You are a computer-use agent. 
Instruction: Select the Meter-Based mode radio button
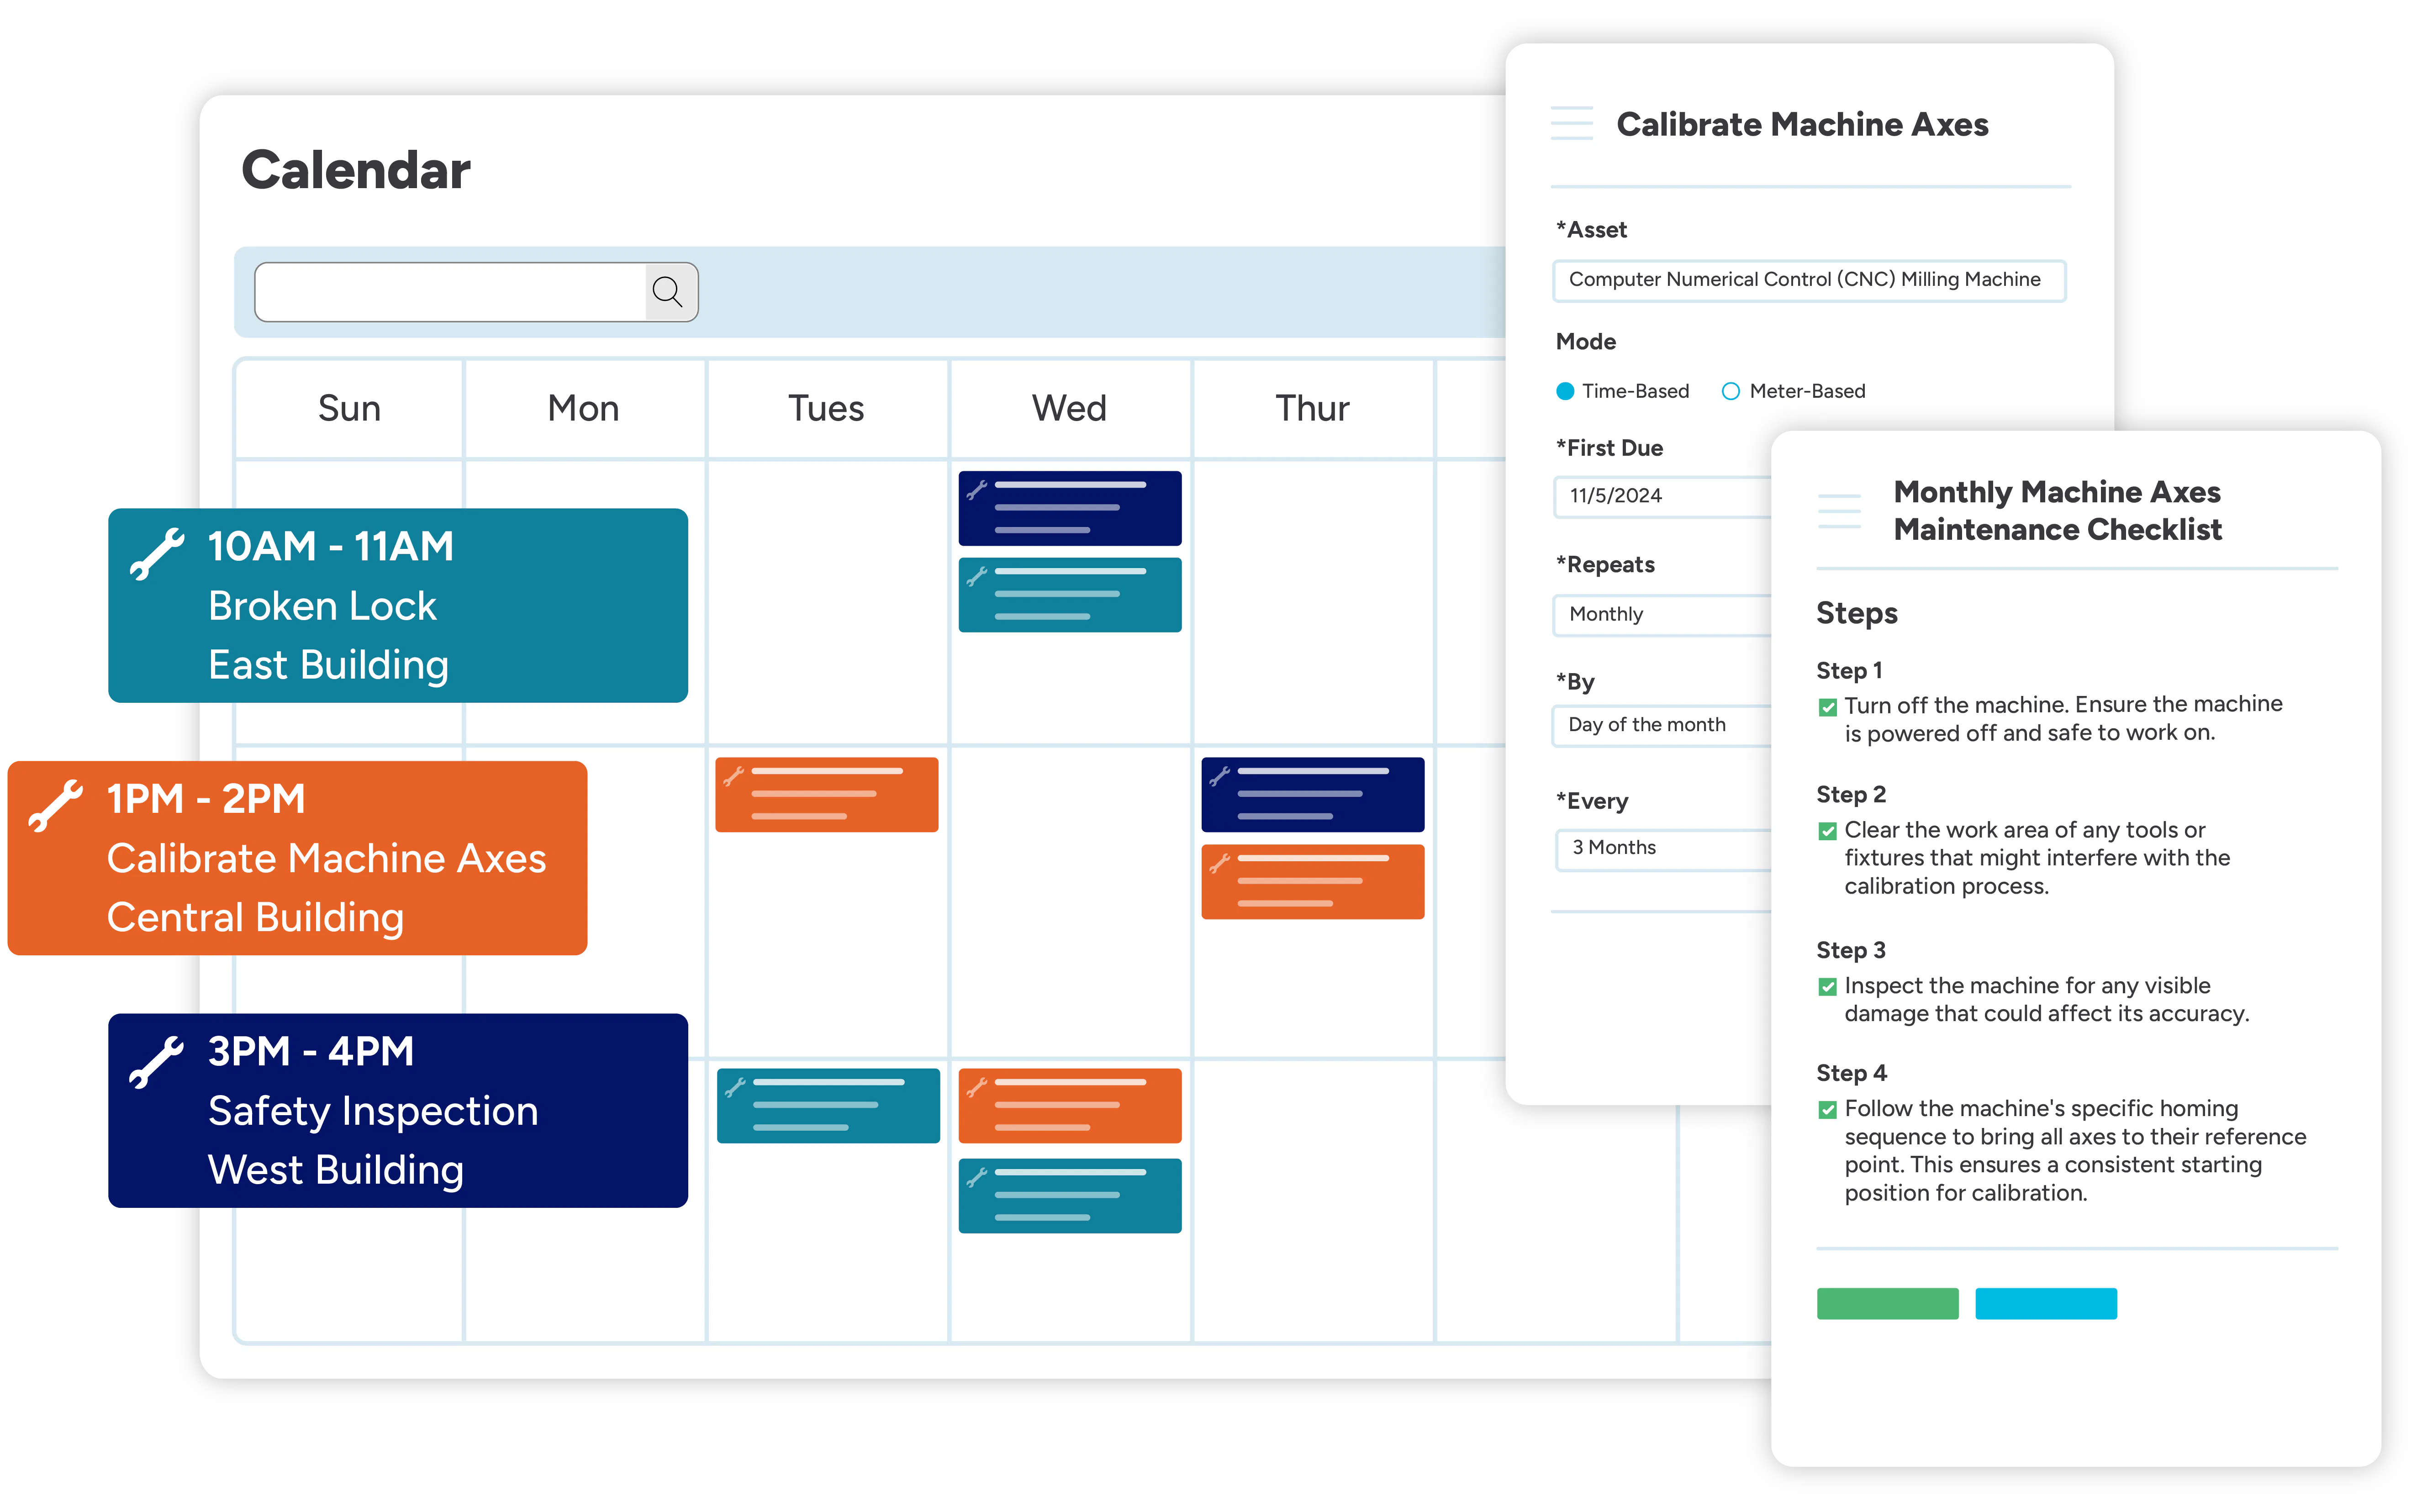pyautogui.click(x=1730, y=391)
